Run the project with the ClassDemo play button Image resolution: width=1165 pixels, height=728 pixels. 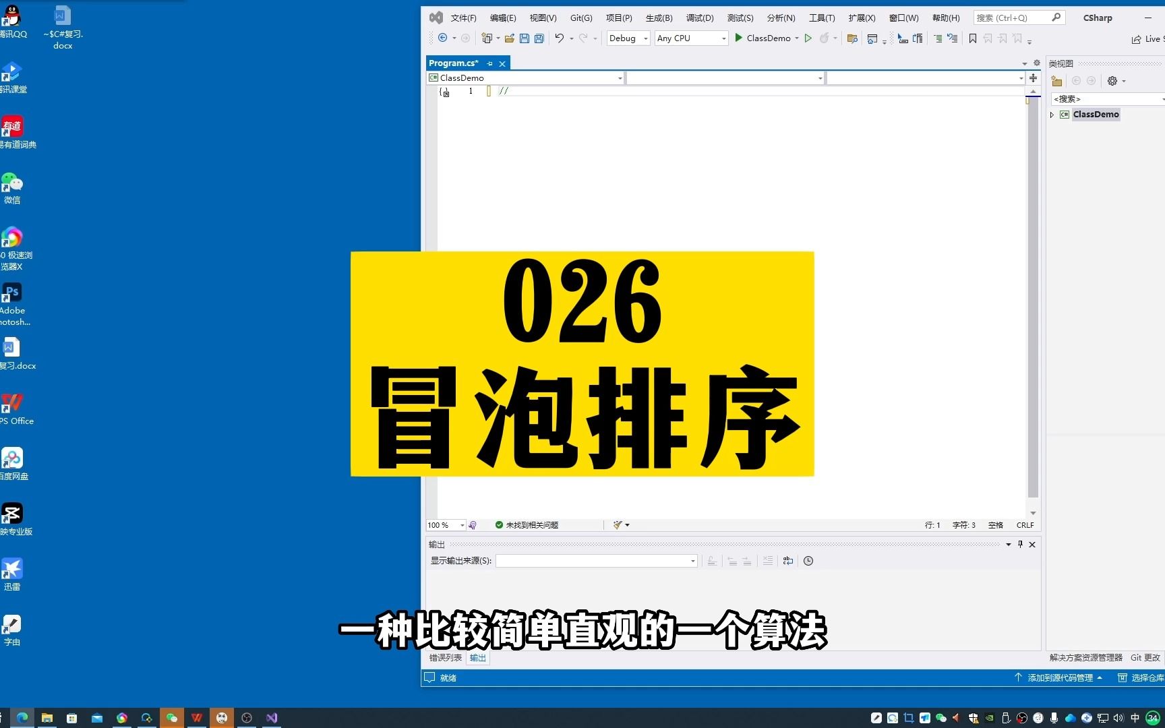(x=739, y=38)
